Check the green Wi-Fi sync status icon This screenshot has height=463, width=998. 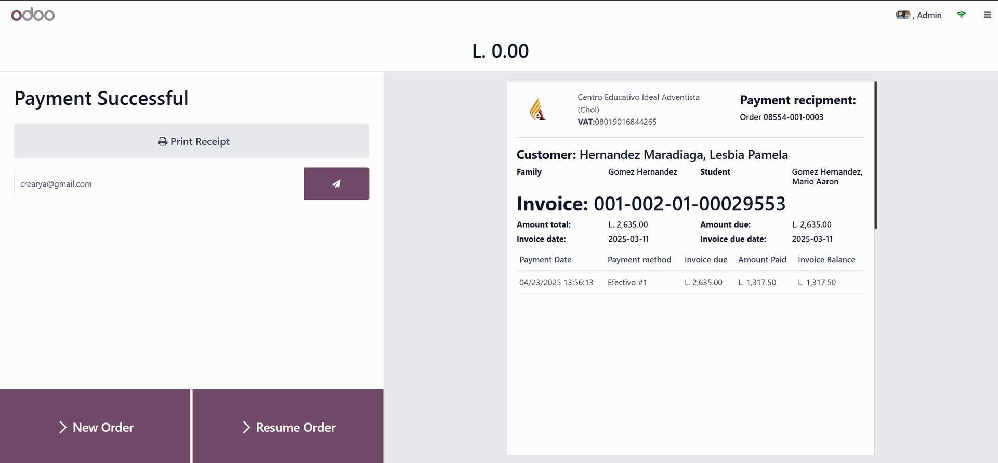point(961,15)
